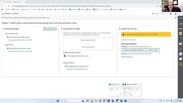Select the NP_EX365_6A Excel preview thumbnail
Image resolution: width=183 pixels, height=103 pixels.
(115, 91)
